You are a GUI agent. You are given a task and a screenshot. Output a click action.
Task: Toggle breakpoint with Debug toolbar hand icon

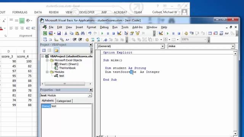(x=186, y=33)
